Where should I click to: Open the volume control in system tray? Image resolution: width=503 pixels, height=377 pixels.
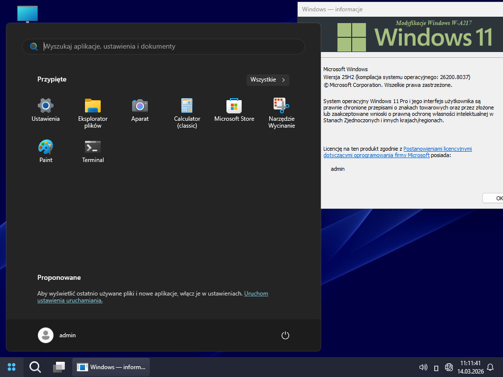422,367
